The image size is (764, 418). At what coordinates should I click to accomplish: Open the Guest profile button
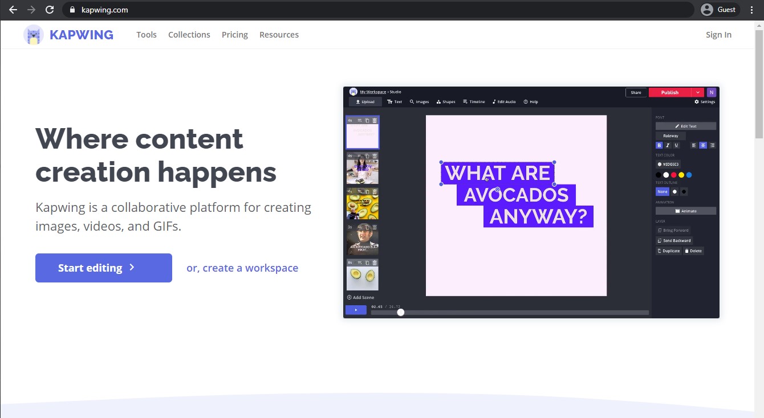(719, 10)
